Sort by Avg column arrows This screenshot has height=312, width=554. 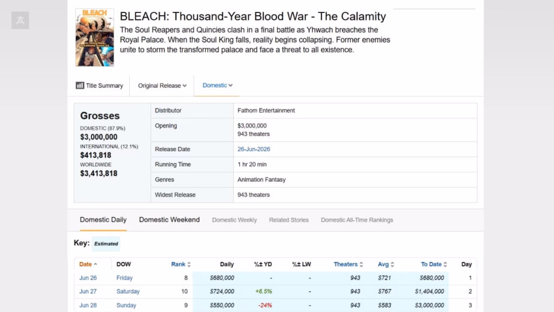[392, 264]
